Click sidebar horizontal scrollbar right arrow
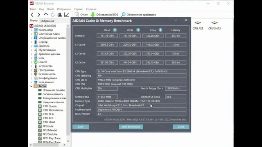 pyautogui.click(x=64, y=145)
